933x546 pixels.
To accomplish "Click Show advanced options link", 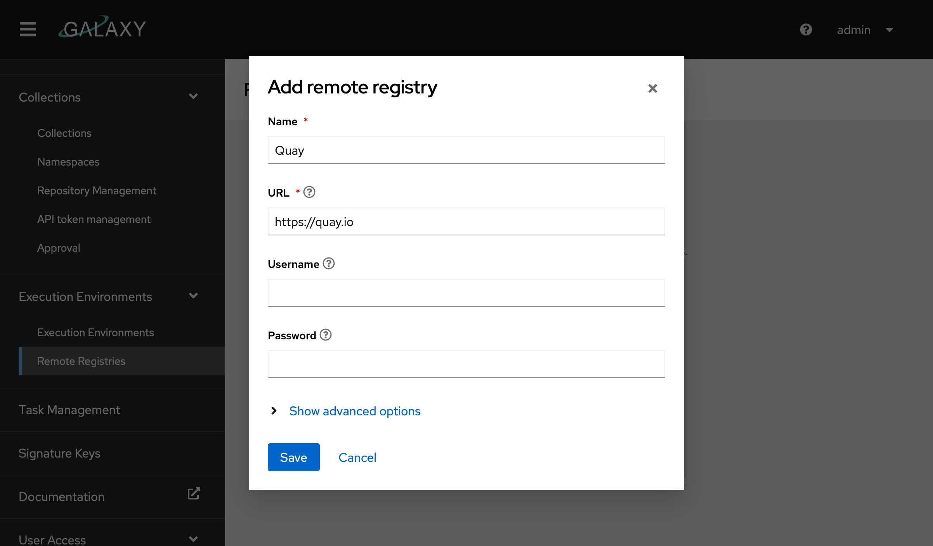I will (x=355, y=411).
